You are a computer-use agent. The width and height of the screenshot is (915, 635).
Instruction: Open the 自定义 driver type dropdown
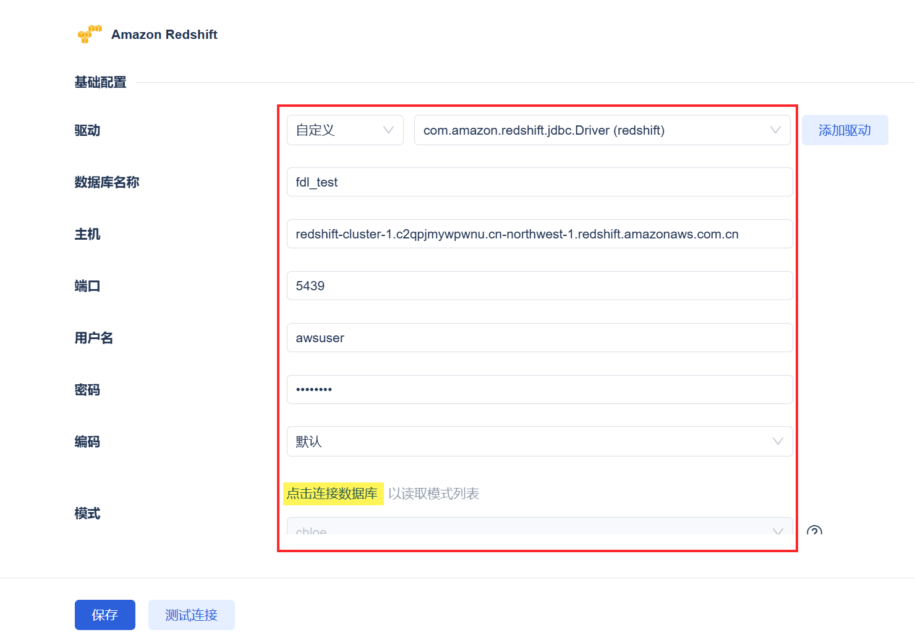(x=345, y=130)
